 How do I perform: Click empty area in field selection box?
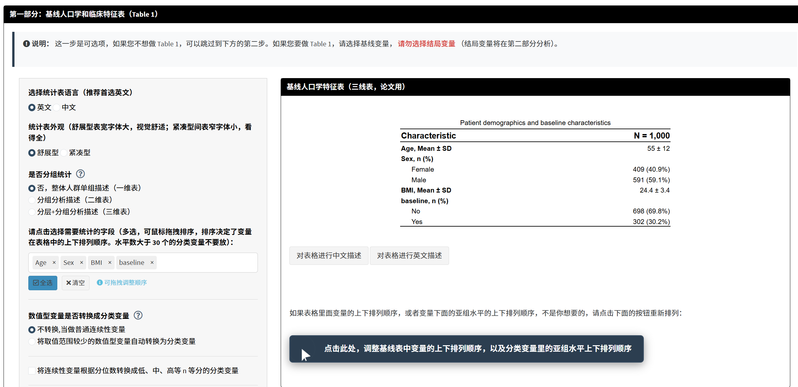click(206, 263)
